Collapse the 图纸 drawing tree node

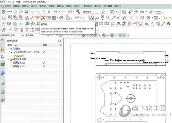pos(8,49)
